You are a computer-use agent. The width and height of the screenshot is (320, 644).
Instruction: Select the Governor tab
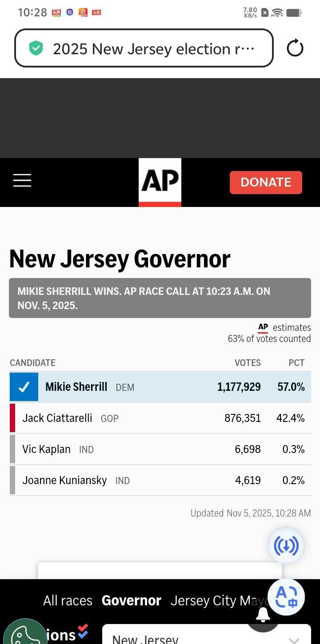click(131, 600)
